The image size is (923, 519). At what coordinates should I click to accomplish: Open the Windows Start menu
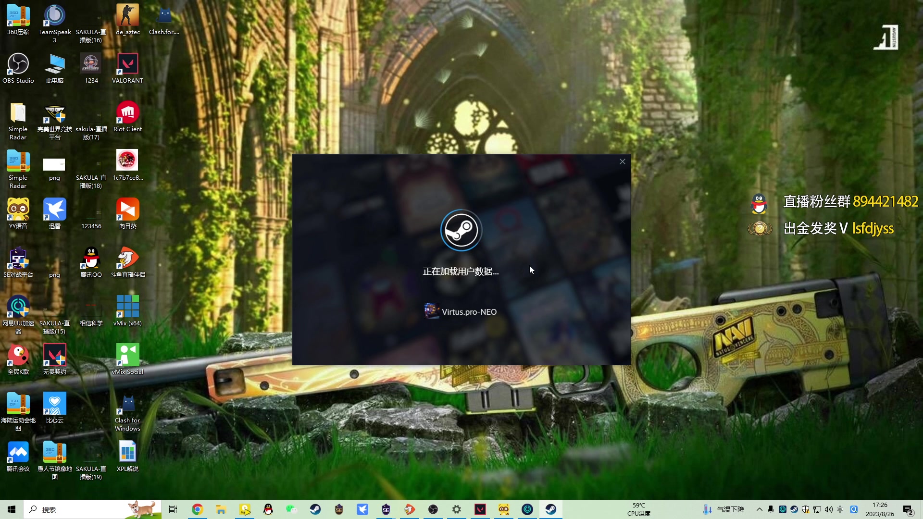[12, 509]
